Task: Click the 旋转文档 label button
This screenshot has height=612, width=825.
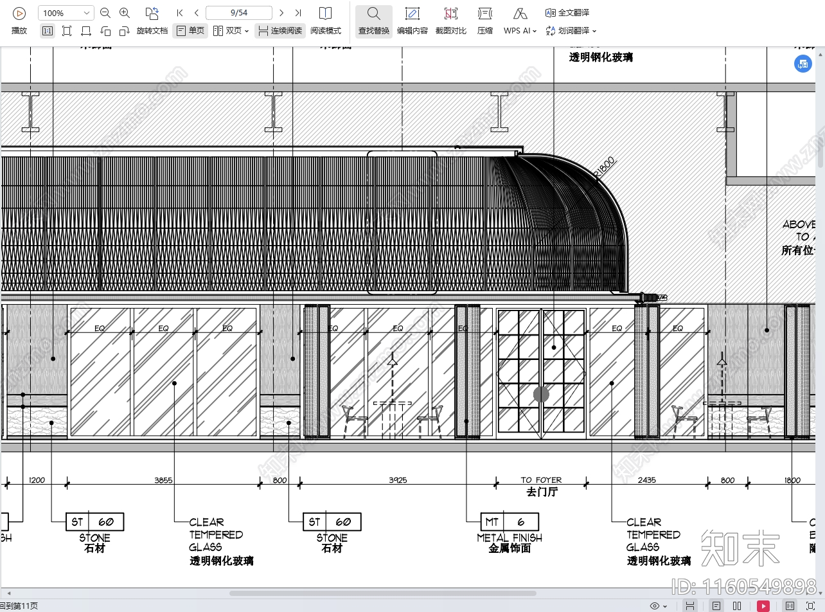Action: (x=152, y=31)
